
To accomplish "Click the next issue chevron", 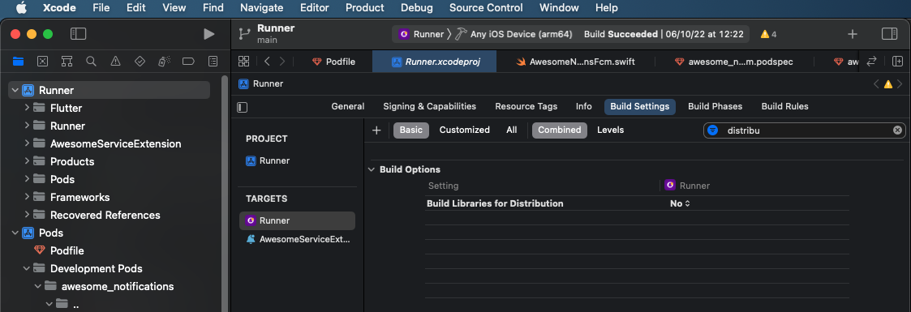I will pos(900,84).
